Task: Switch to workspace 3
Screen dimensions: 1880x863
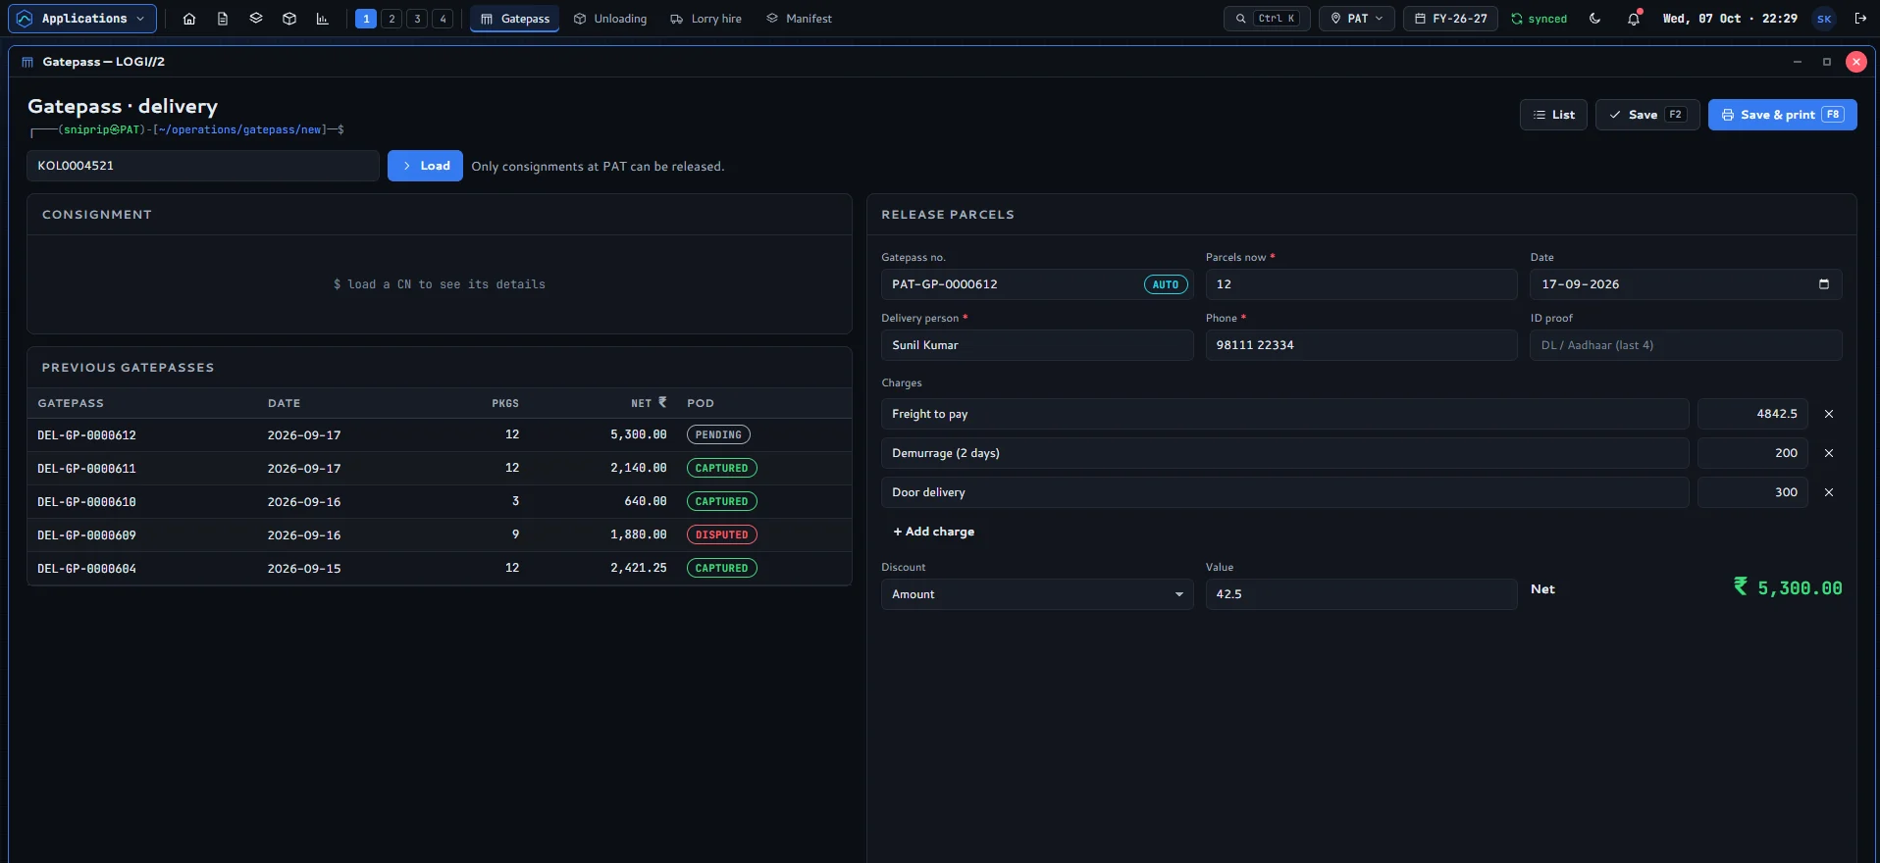Action: [417, 19]
